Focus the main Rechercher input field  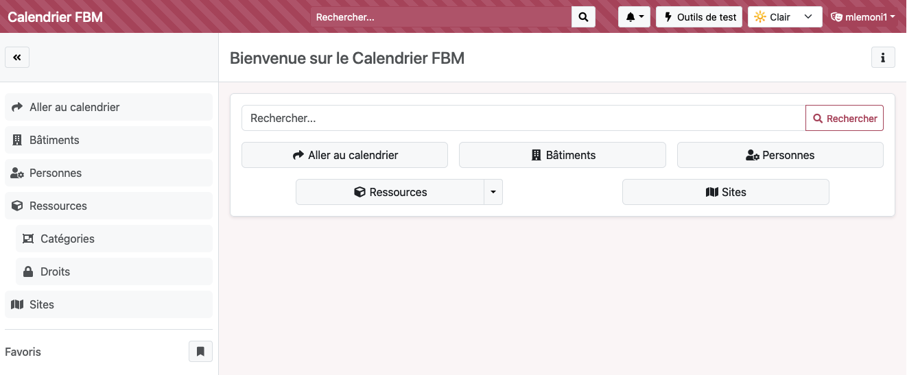[x=523, y=118]
